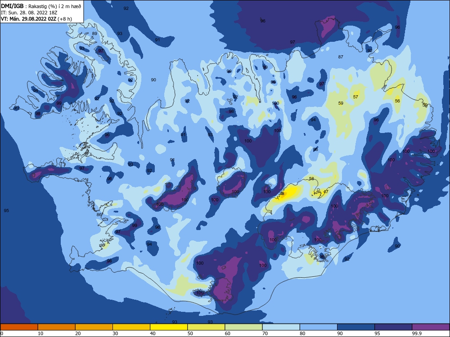Click the bright yellow 40–50 legend swatch
Screen dimensions: 450x337
[x=169, y=327]
